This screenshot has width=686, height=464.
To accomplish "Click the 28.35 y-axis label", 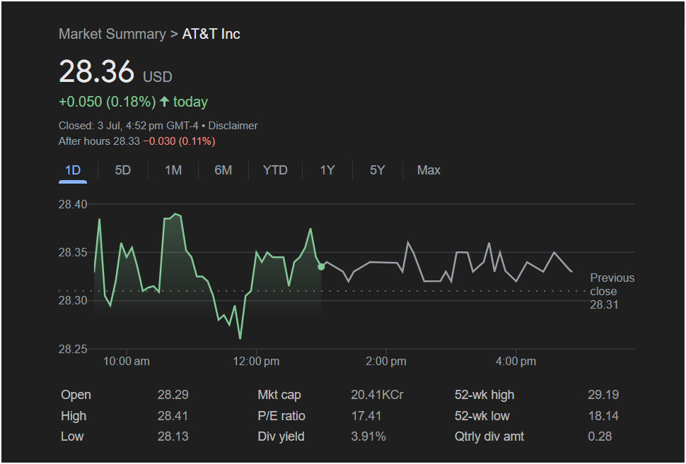I will 73,253.
